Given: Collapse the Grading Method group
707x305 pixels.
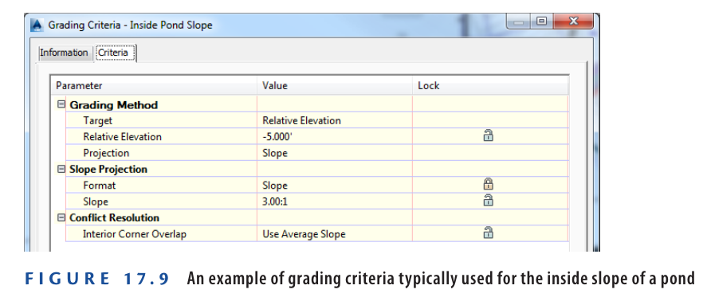Looking at the screenshot, I should coord(61,104).
